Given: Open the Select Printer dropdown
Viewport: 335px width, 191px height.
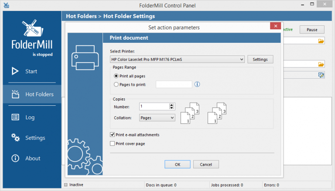Looking at the screenshot, I should pyautogui.click(x=177, y=59).
